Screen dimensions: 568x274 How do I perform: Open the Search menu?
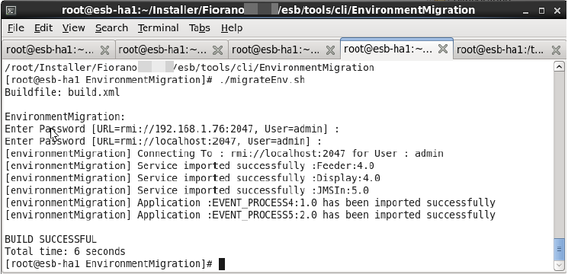[111, 28]
